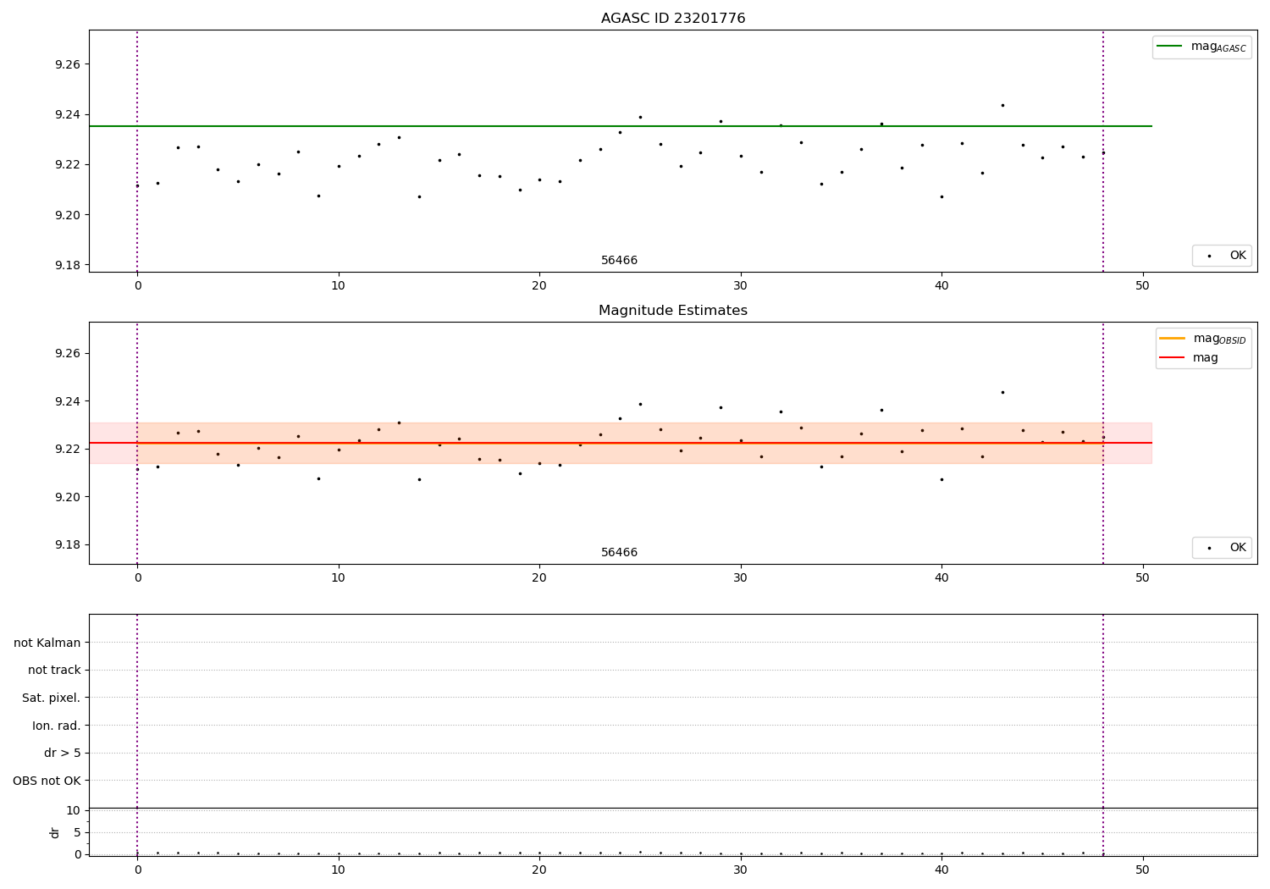The image size is (1270, 889).
Task: Select the red "mag" legend entry in middle plot
Action: coord(1189,357)
